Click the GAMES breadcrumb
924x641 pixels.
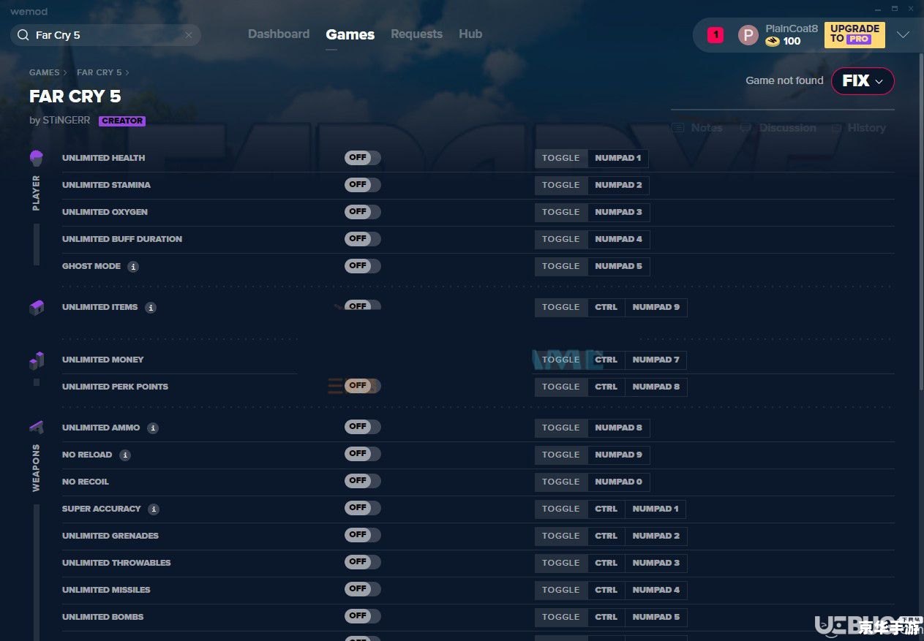pos(45,72)
